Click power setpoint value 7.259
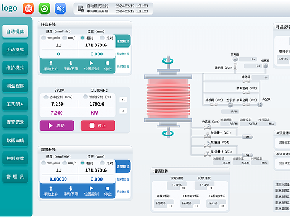290x218 pixels. (x=57, y=104)
